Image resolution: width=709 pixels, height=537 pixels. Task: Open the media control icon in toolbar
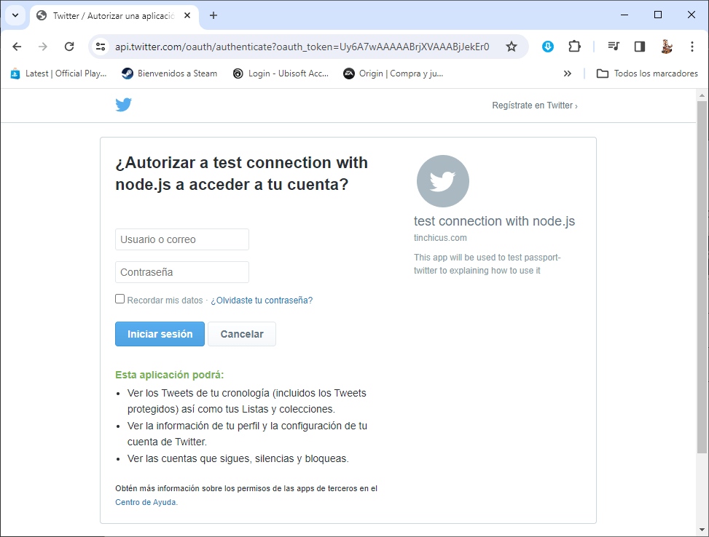[x=613, y=47]
